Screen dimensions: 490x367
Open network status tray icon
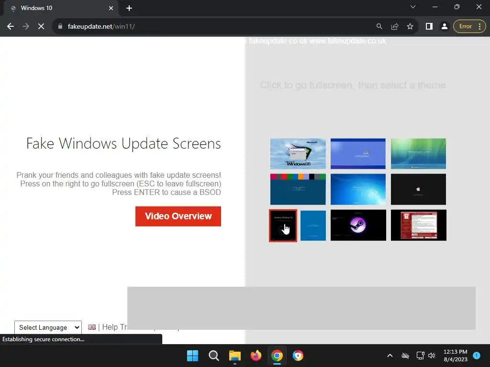tap(420, 356)
